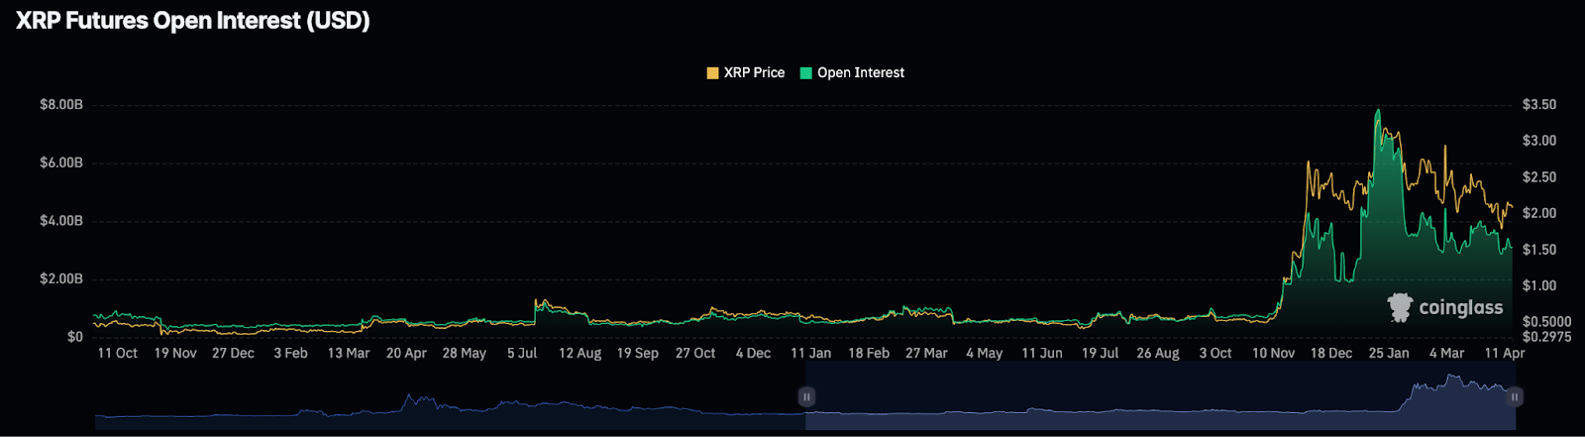Image resolution: width=1585 pixels, height=437 pixels.
Task: Grab the right range slider handle
Action: (x=1515, y=396)
